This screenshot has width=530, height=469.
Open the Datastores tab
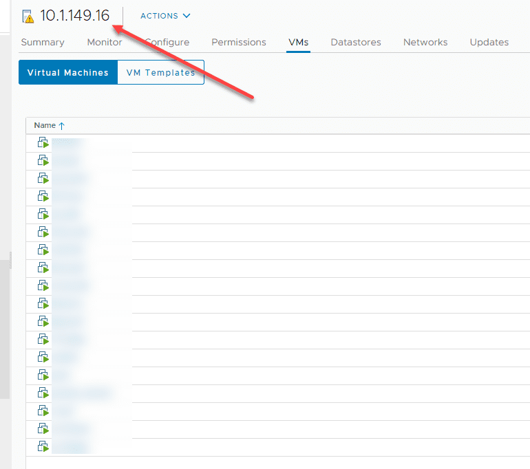(x=356, y=42)
